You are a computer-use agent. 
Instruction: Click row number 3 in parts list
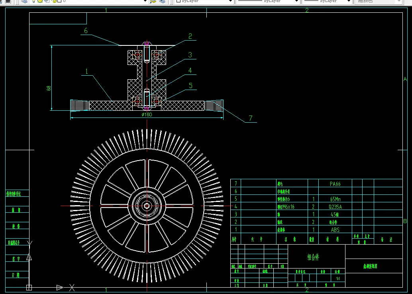pos(236,214)
